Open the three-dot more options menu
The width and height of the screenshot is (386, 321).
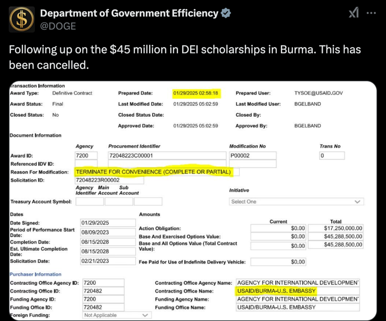371,13
